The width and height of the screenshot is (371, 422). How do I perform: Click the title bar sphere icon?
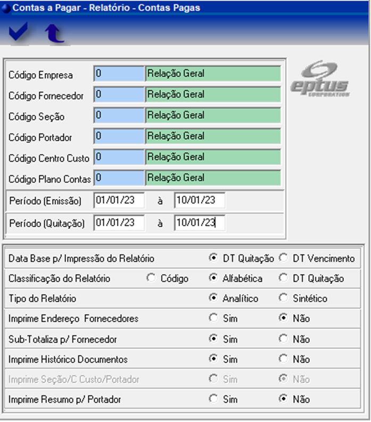6,8
